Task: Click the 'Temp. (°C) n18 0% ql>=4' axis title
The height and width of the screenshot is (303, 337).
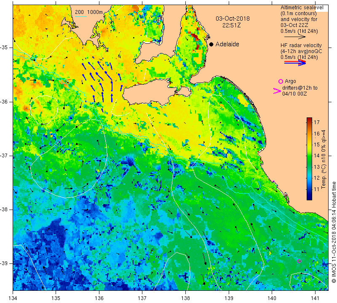Action: (324, 159)
